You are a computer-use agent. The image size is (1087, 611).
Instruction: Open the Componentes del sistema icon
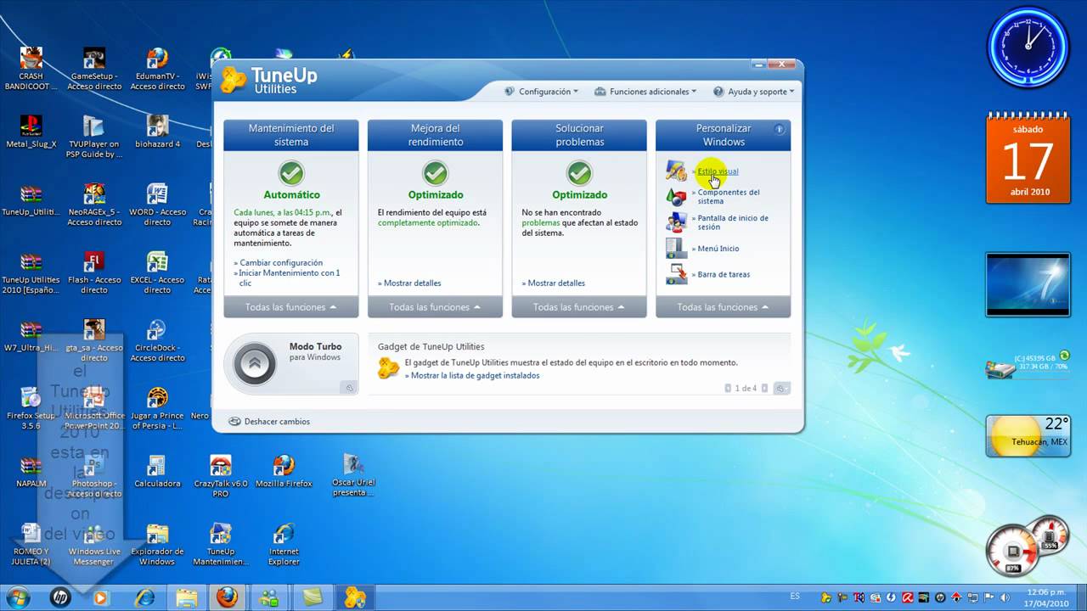pos(676,197)
